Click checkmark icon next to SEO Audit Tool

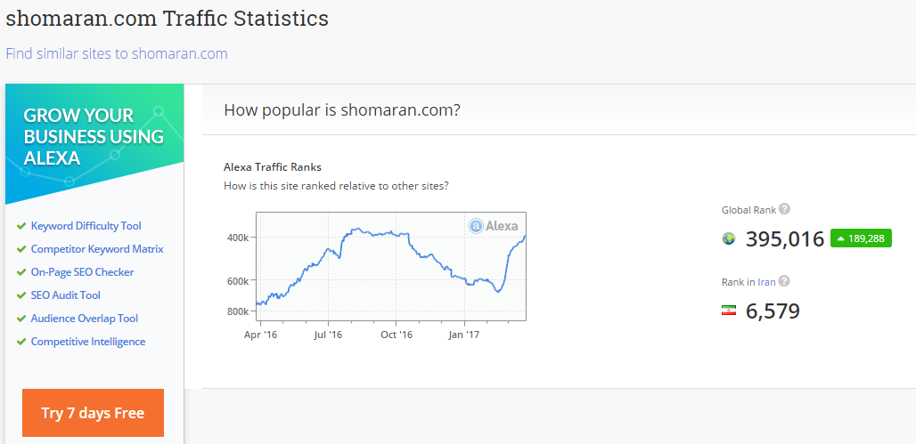(x=21, y=295)
